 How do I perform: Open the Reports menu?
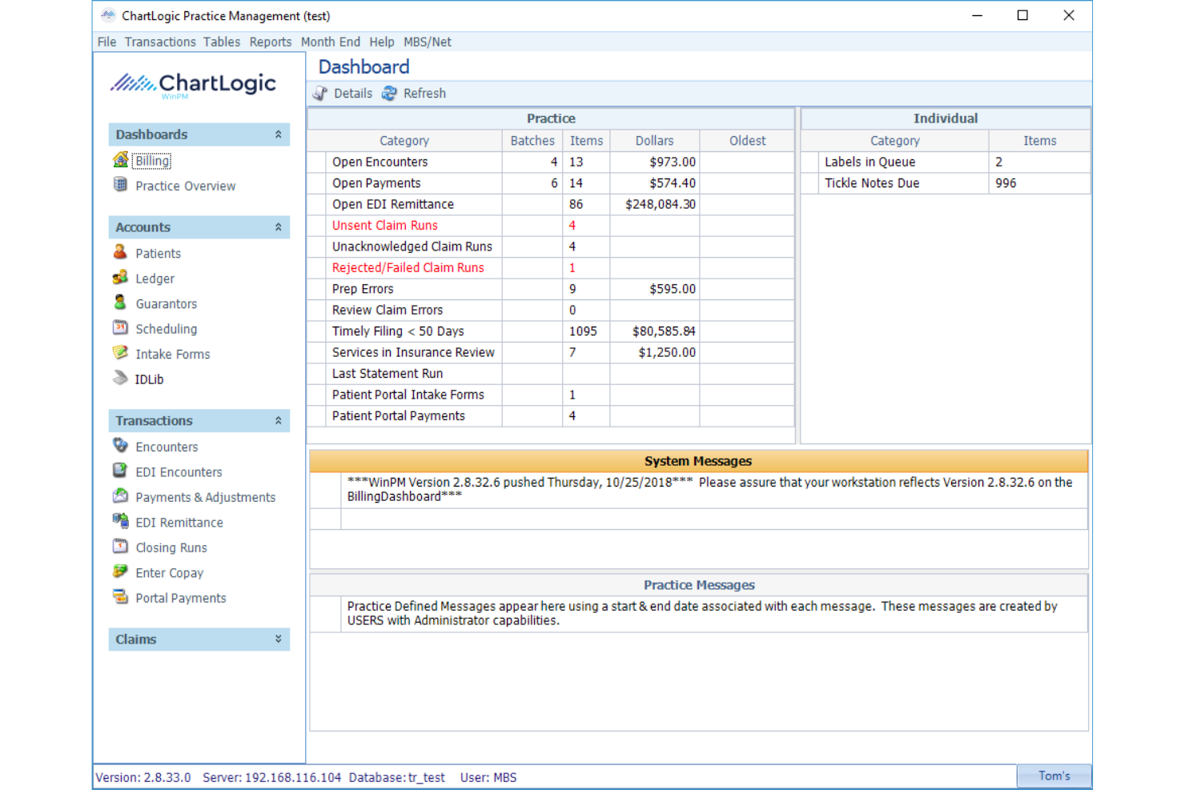[270, 42]
